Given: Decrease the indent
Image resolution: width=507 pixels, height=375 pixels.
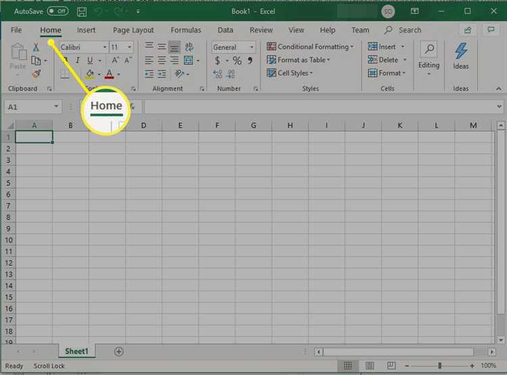Looking at the screenshot, I should [149, 74].
